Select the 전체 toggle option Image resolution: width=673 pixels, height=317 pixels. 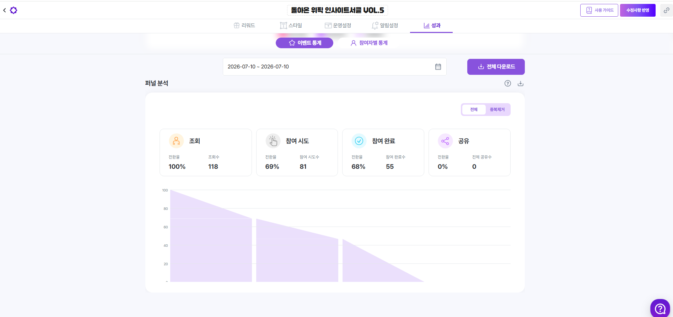point(474,110)
